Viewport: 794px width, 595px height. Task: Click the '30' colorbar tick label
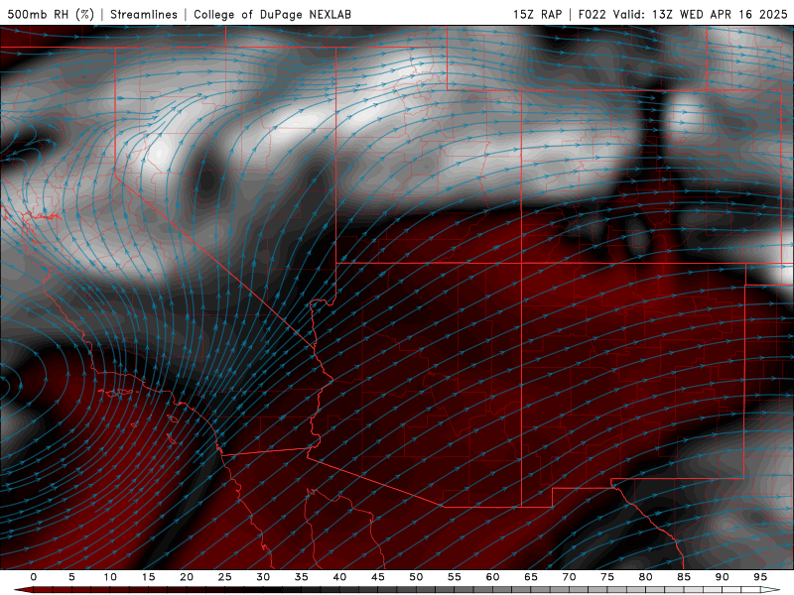[263, 577]
